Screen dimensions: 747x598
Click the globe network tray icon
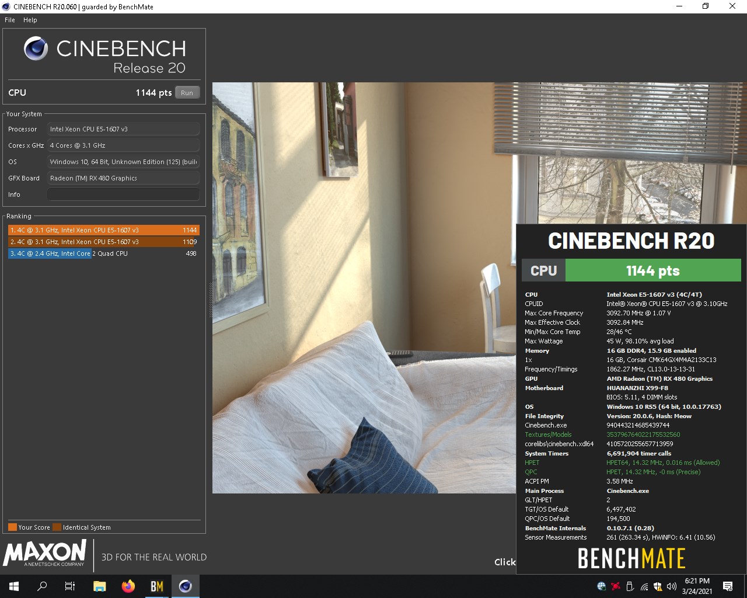(601, 586)
